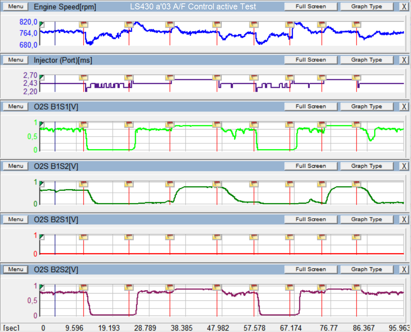The image size is (411, 332).
Task: Expand O2S B1S2 graph to Full Screen
Action: 310,166
